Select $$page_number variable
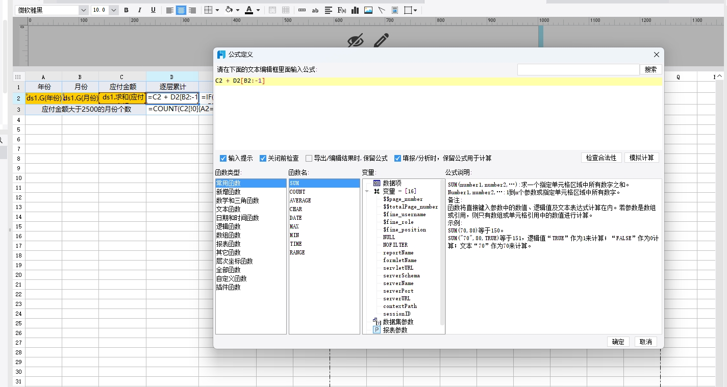This screenshot has width=727, height=387. [403, 199]
